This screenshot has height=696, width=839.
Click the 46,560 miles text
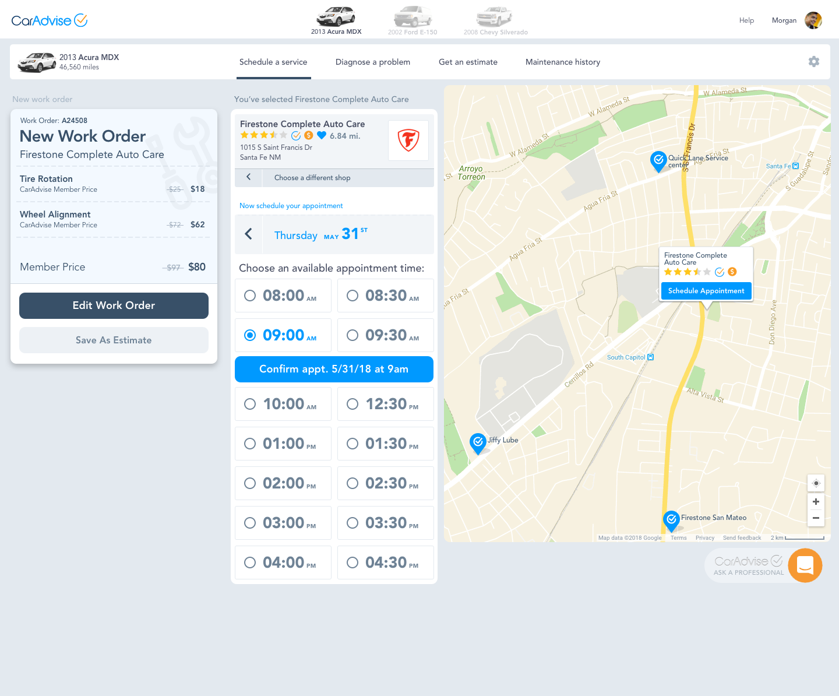(79, 67)
